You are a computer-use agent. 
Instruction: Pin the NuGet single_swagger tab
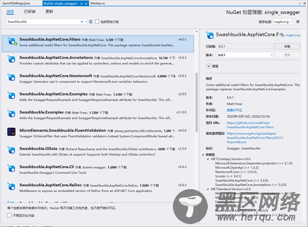pyautogui.click(x=82, y=3)
